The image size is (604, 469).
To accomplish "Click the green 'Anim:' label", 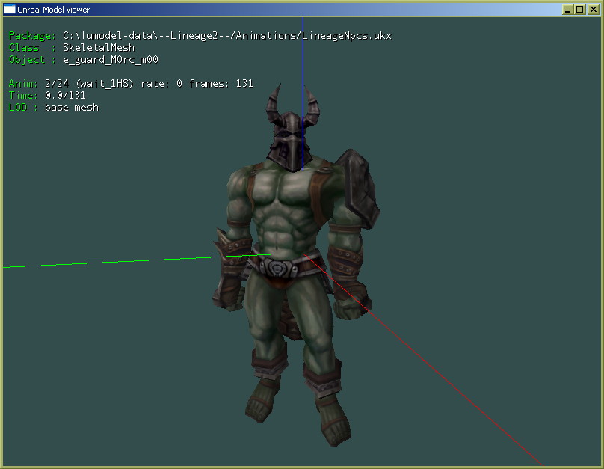I will pos(23,84).
